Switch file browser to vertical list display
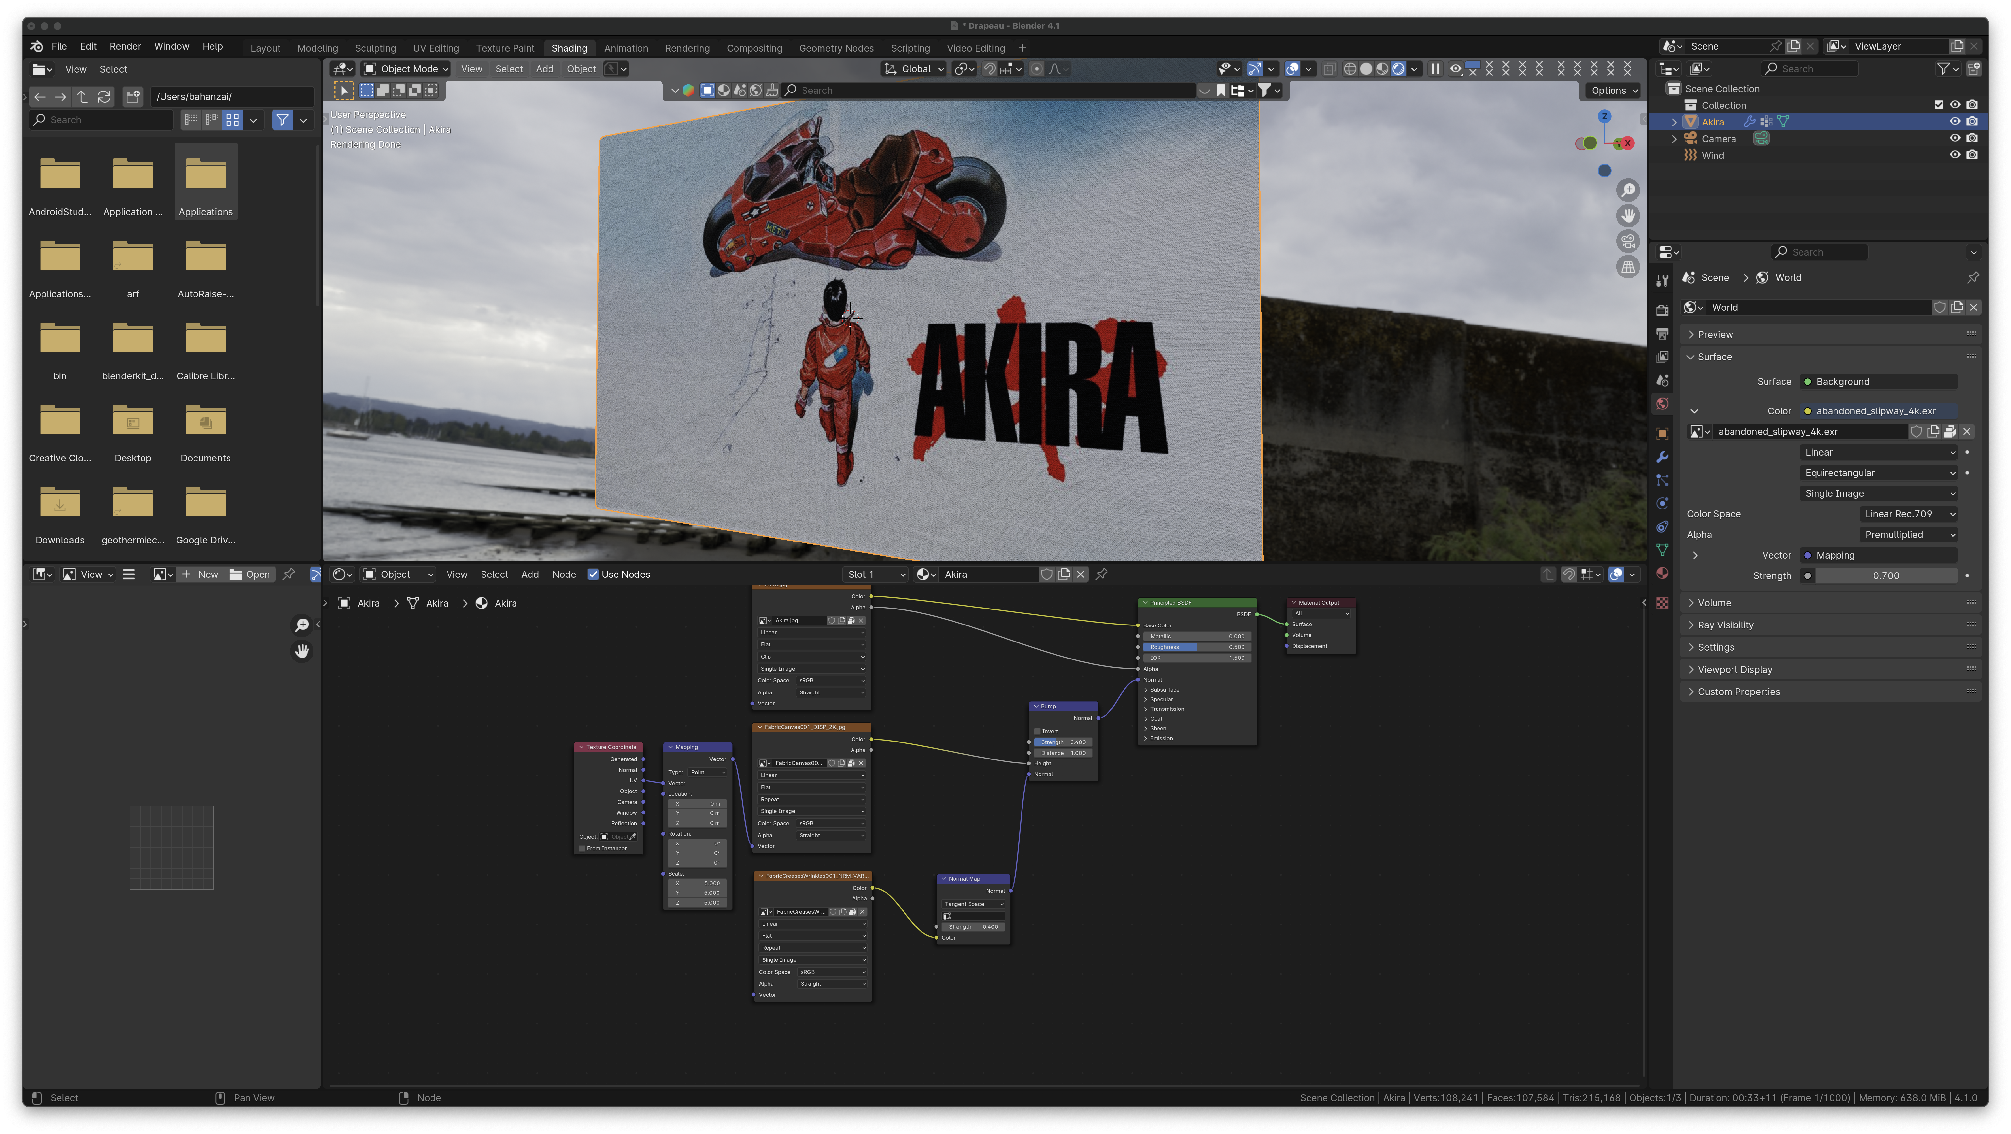Screen dimensions: 2011x1134 tap(191, 120)
